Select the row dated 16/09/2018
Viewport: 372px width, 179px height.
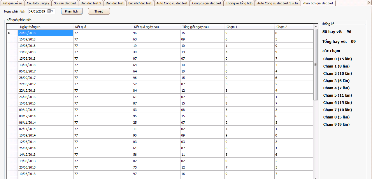[x=45, y=39]
